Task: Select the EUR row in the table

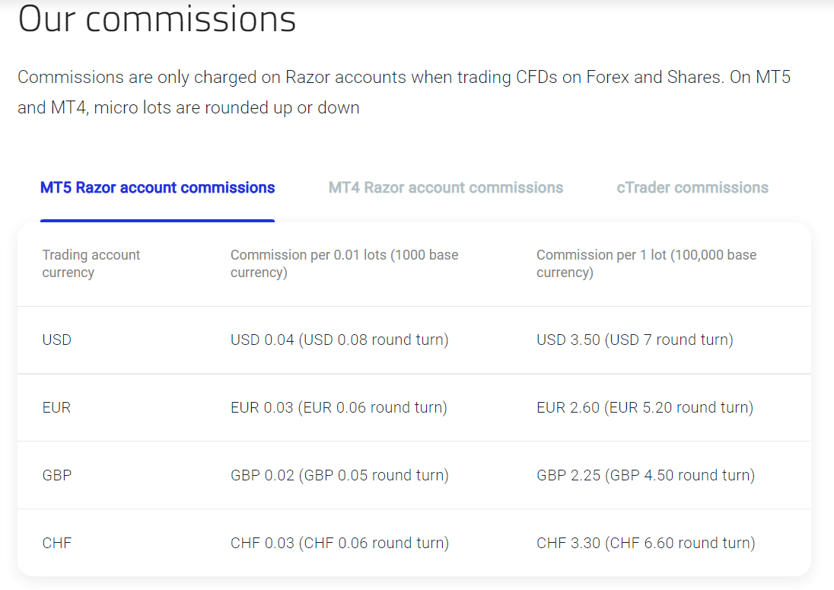Action: [56, 407]
